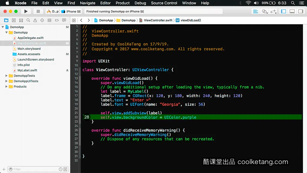Viewport: 307px width, 173px height.
Task: Show the Test navigator
Action: pos(42,20)
